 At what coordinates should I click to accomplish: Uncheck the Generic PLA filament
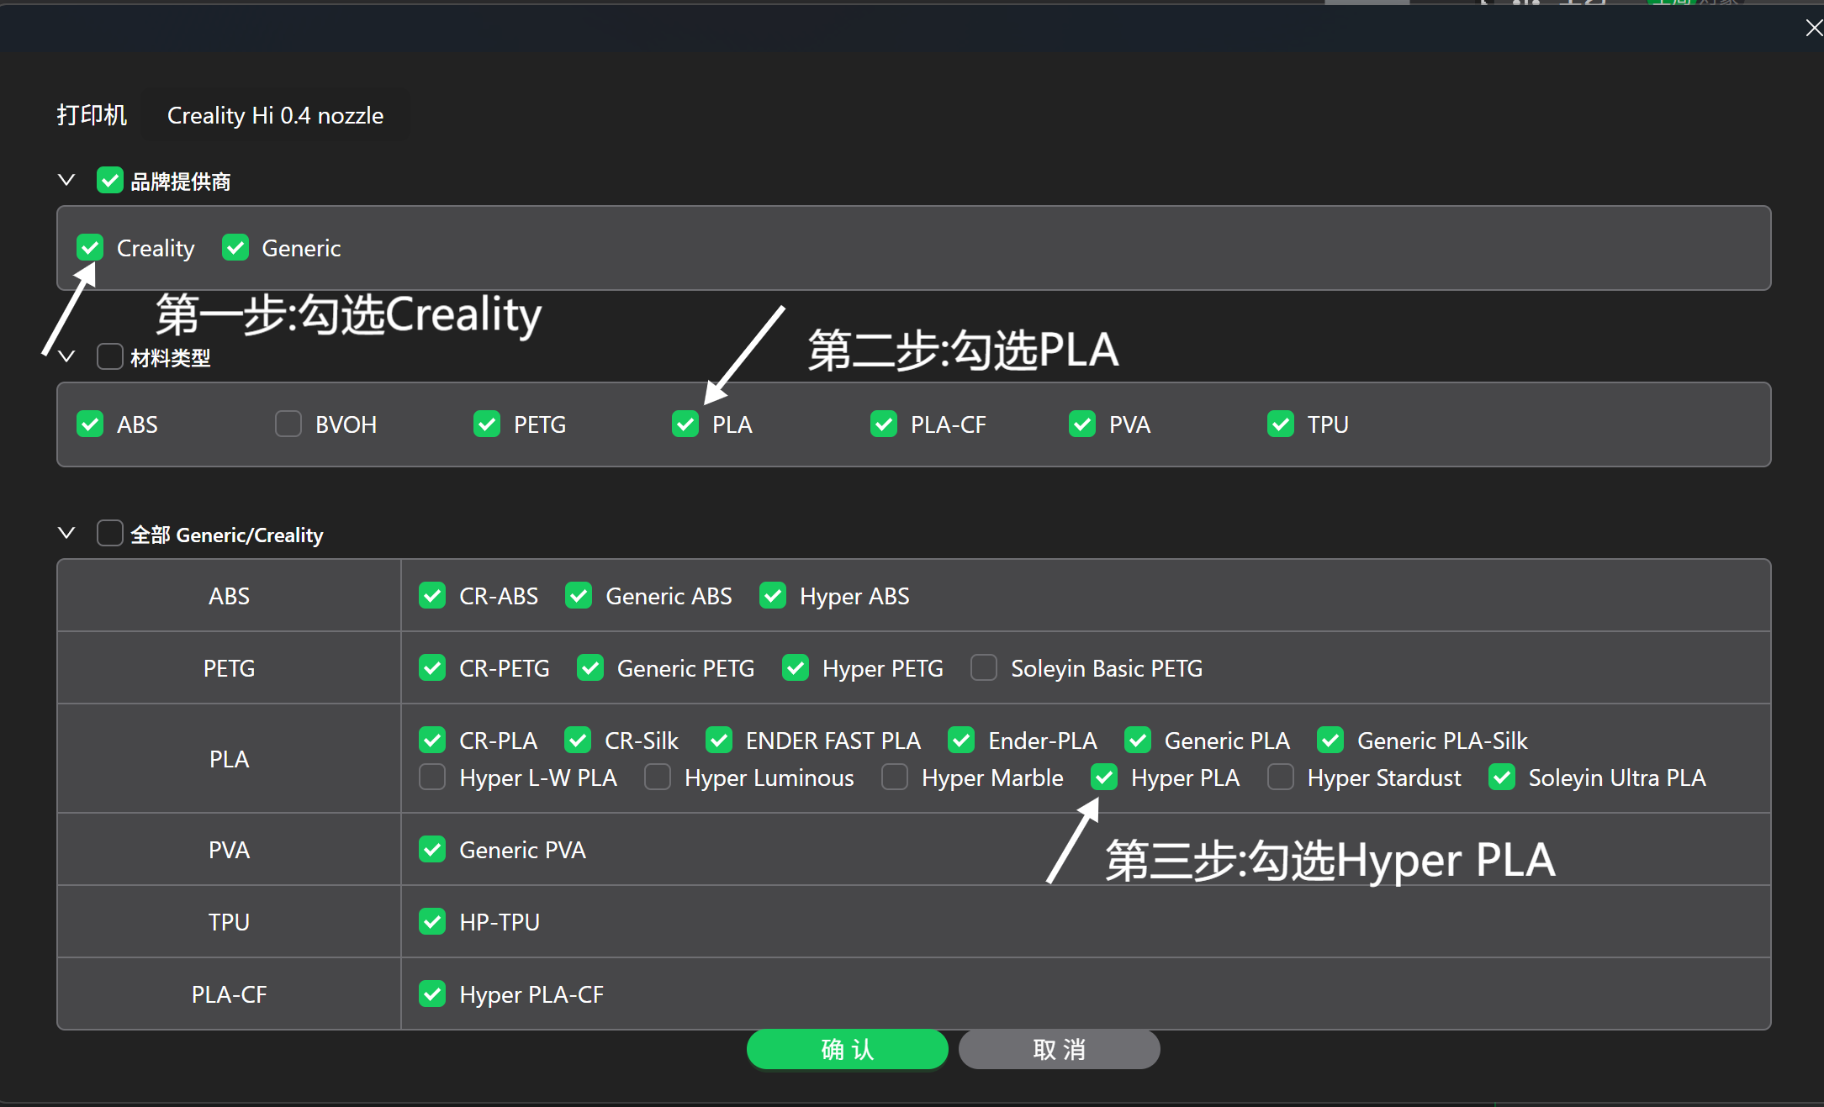(1138, 741)
